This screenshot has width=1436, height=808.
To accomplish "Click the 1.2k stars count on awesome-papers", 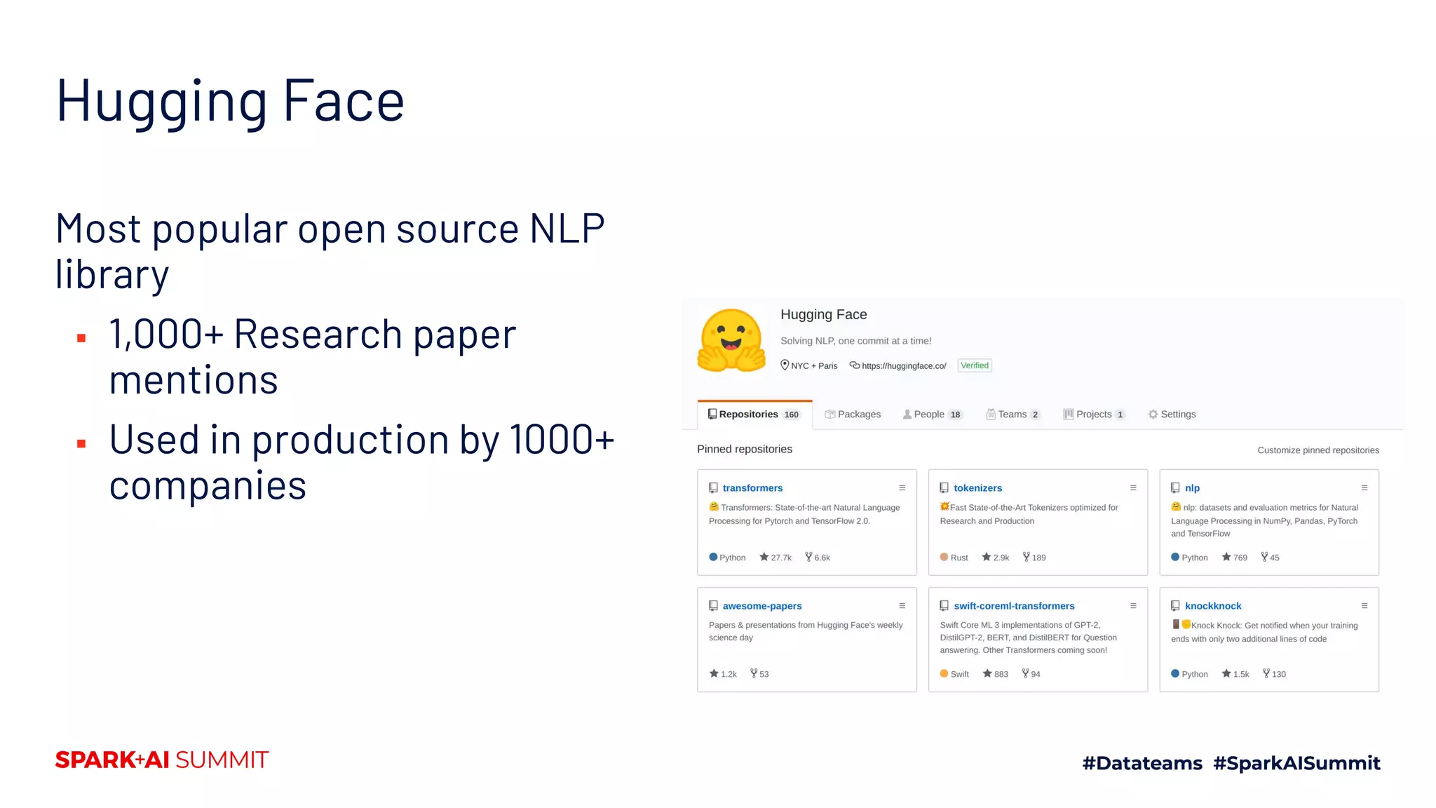I will pos(723,674).
